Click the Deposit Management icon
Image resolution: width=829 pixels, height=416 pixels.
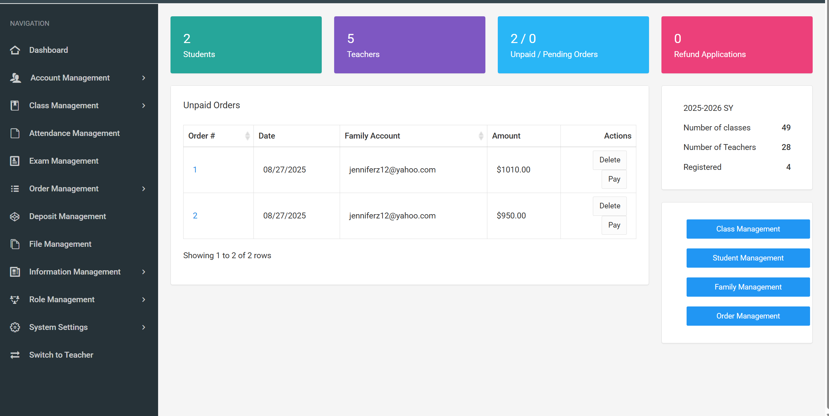pyautogui.click(x=15, y=216)
